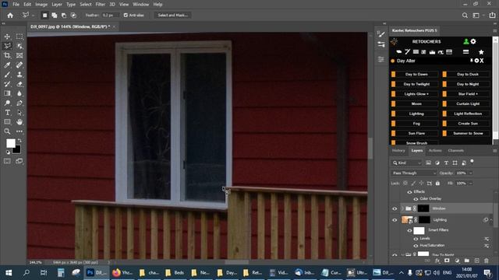The width and height of the screenshot is (499, 280).
Task: Select the Gradient tool
Action: pos(7,93)
